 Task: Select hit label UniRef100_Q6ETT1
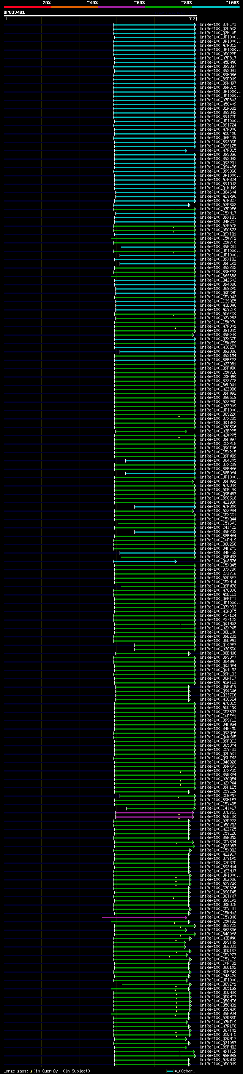[x=218, y=599]
